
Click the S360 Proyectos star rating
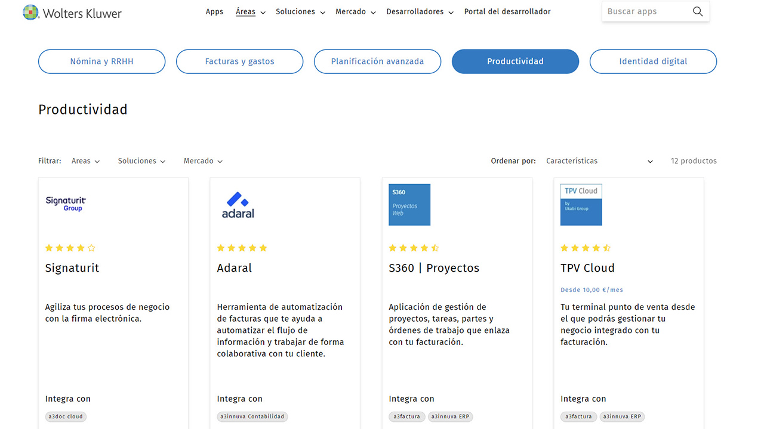tap(414, 248)
